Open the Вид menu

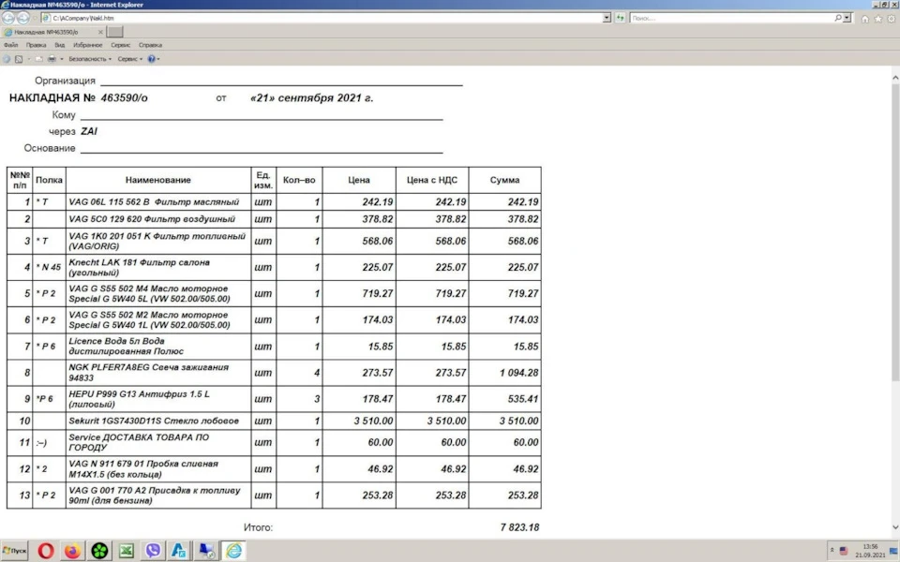(60, 45)
